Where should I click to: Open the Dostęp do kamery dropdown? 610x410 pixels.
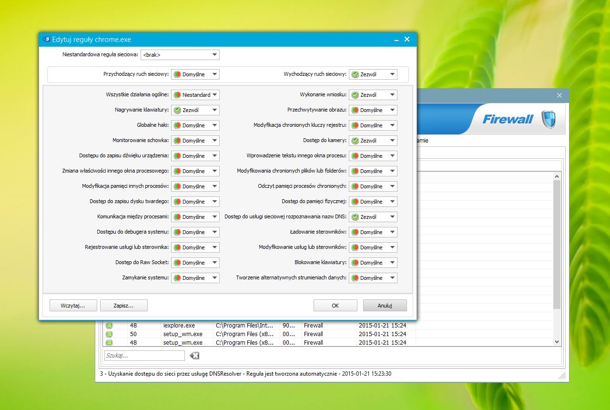[373, 141]
